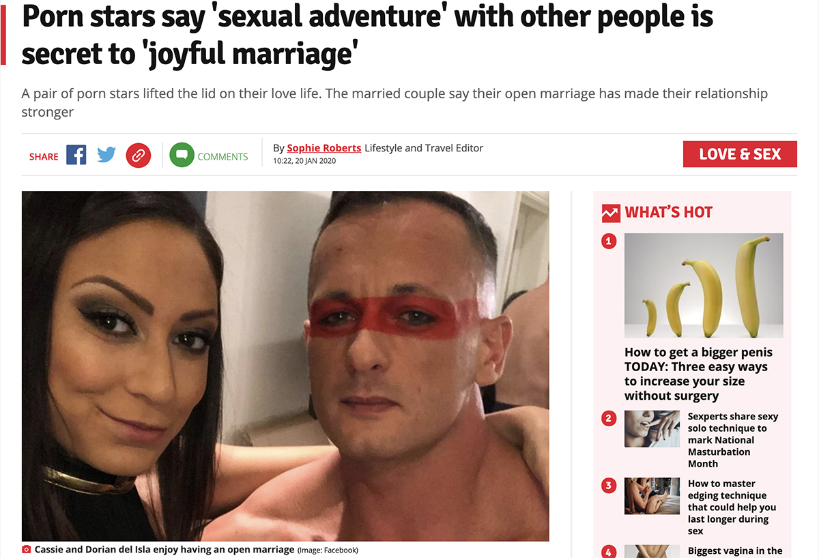Open author Sophie Roberts profile link
Image resolution: width=819 pixels, height=558 pixels.
point(324,148)
